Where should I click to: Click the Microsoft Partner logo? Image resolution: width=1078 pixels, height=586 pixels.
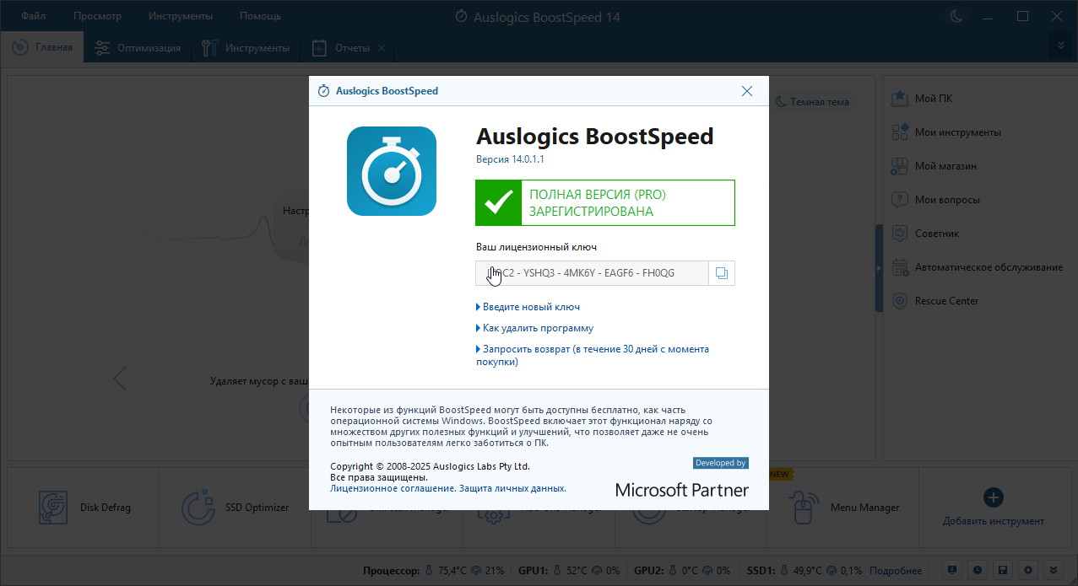(682, 489)
